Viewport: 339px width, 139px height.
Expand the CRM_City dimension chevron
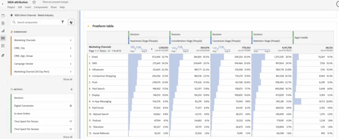pyautogui.click(x=71, y=48)
